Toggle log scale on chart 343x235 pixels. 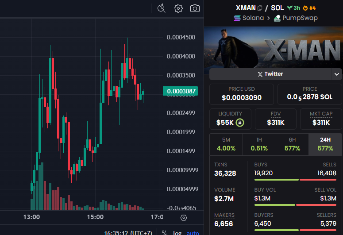point(177,233)
